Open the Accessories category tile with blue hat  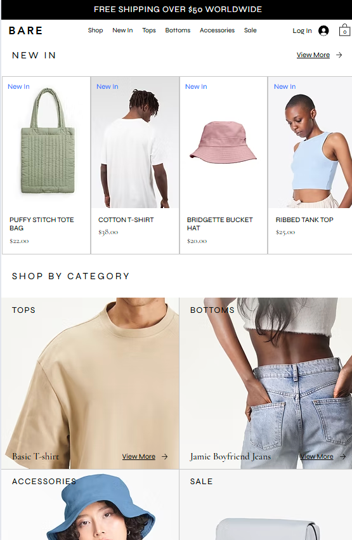coord(90,505)
